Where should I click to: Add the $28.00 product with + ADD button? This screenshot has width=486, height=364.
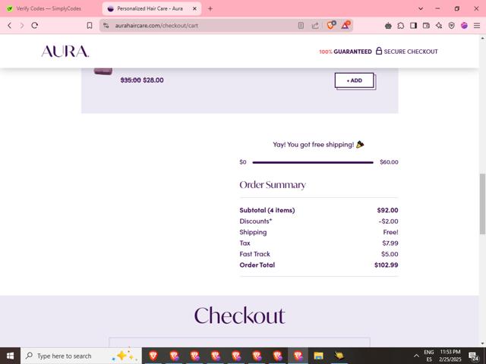[x=355, y=80]
